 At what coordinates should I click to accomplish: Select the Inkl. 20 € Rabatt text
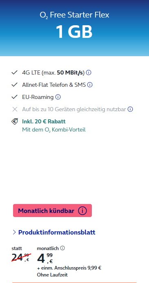(44, 121)
